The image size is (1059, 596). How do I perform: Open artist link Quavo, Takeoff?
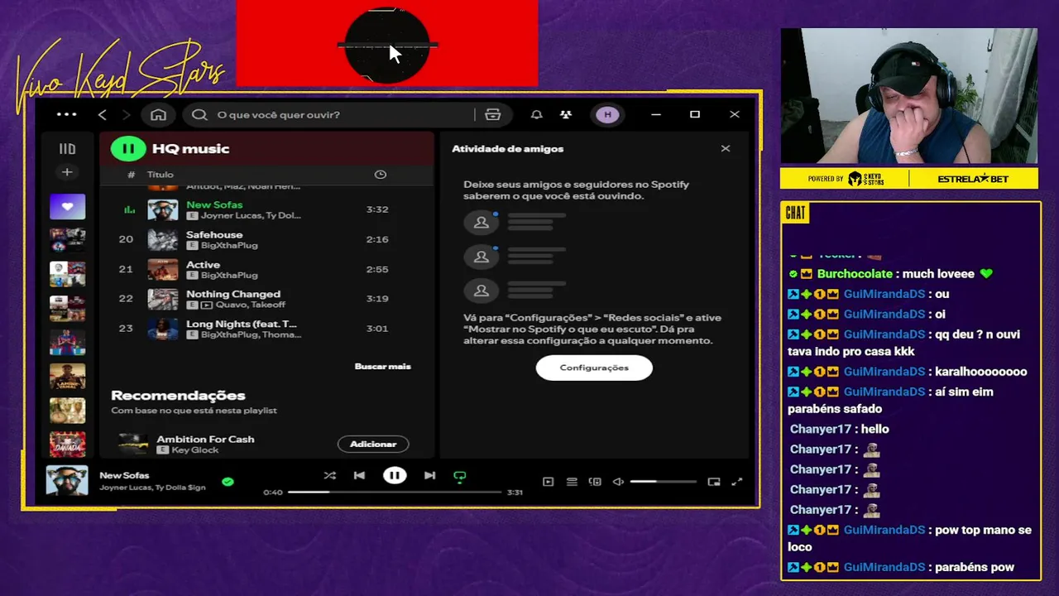coord(251,305)
